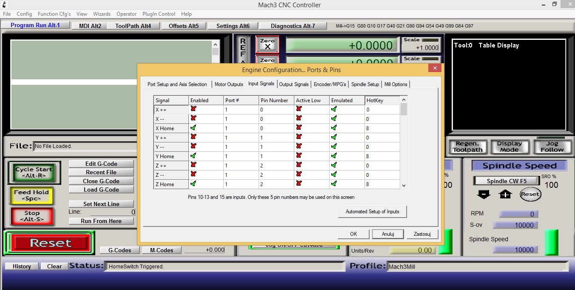Open the G-Codes reference button

point(120,250)
